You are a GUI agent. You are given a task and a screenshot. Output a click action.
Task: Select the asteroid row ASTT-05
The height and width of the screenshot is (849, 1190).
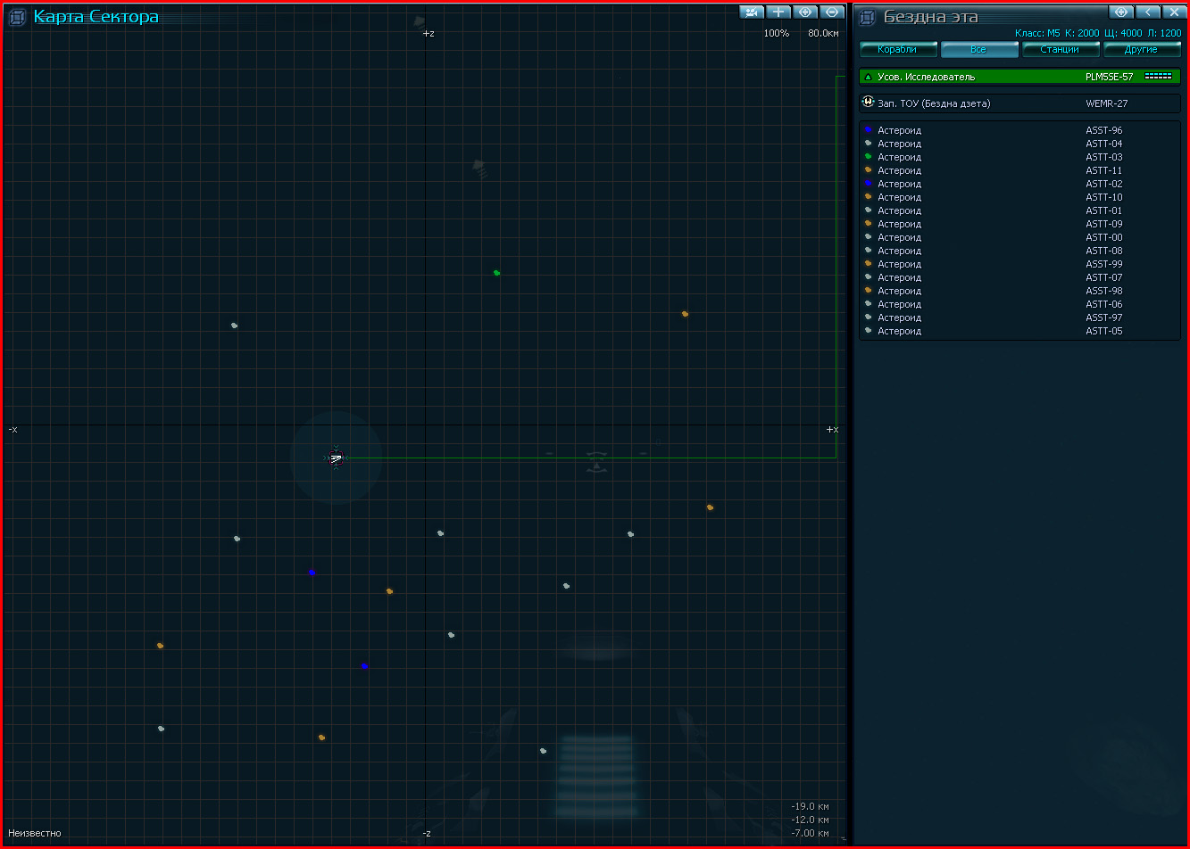(x=1019, y=331)
